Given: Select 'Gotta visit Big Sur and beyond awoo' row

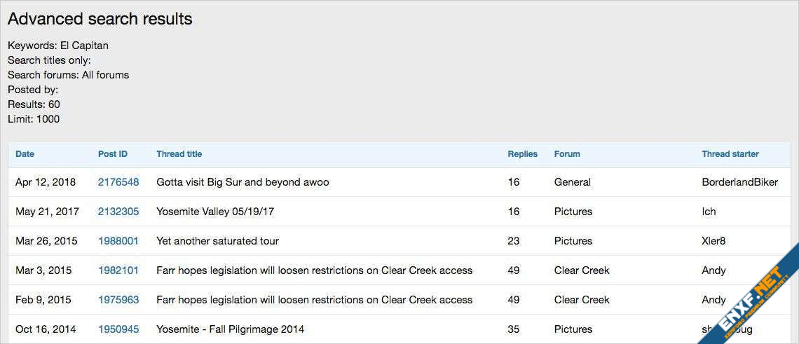Looking at the screenshot, I should point(243,182).
